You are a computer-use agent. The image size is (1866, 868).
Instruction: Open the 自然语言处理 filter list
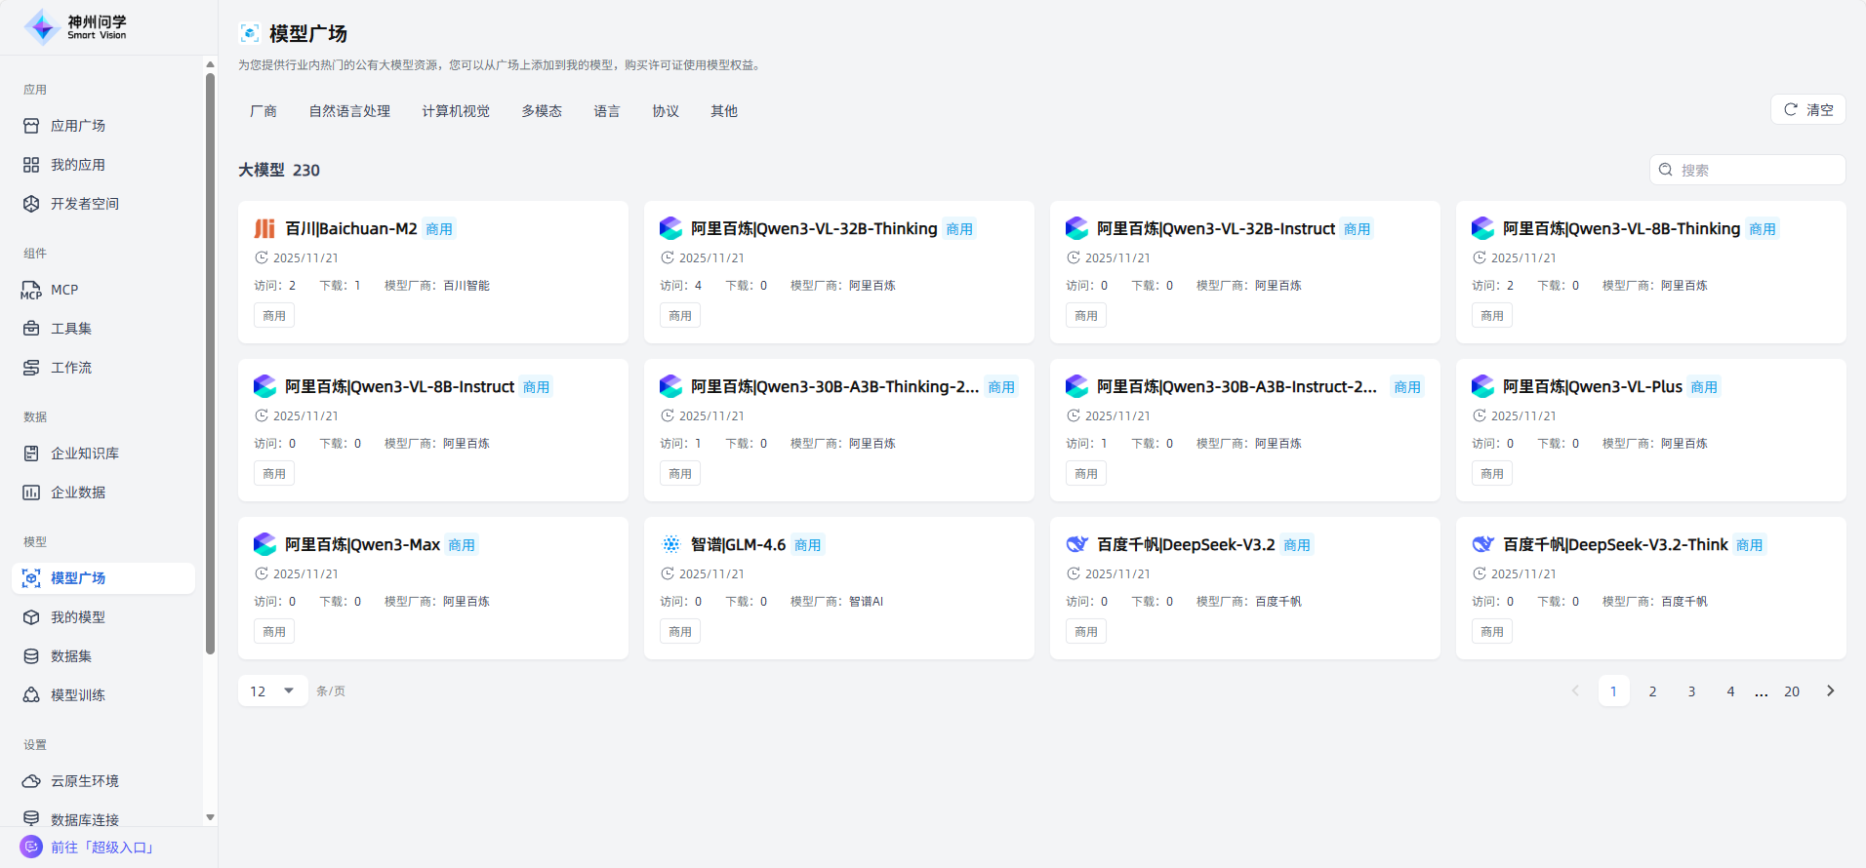click(x=349, y=111)
